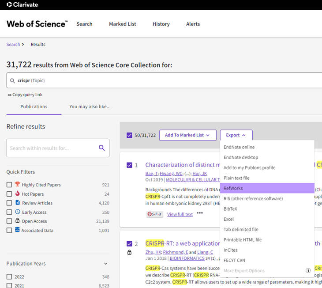Click the open access lock under result 2
Image resolution: width=322 pixels, height=288 pixels.
coord(129,252)
